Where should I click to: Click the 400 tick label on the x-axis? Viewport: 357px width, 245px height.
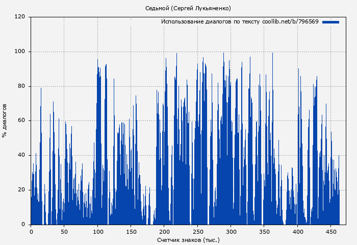(297, 231)
